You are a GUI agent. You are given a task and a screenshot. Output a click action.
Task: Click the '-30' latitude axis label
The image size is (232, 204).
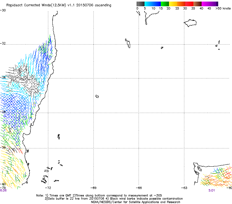click(x=3, y=10)
